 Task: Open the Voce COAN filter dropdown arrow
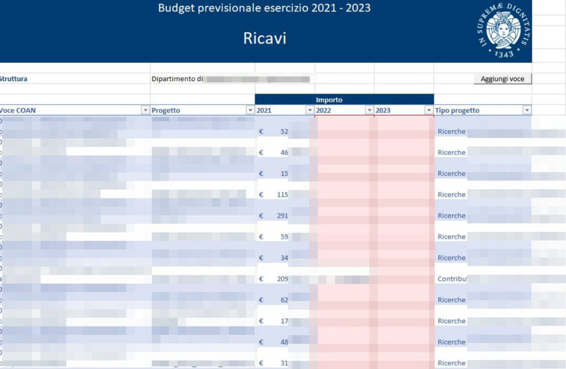click(145, 110)
